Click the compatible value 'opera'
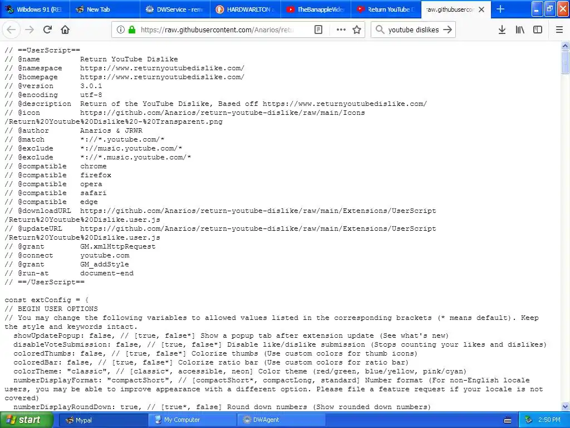570x428 pixels. coord(91,184)
